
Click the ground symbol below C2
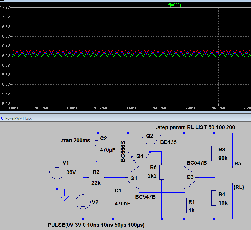pyautogui.click(x=98, y=161)
